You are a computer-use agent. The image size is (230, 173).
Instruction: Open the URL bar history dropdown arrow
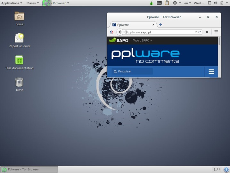[196, 32]
